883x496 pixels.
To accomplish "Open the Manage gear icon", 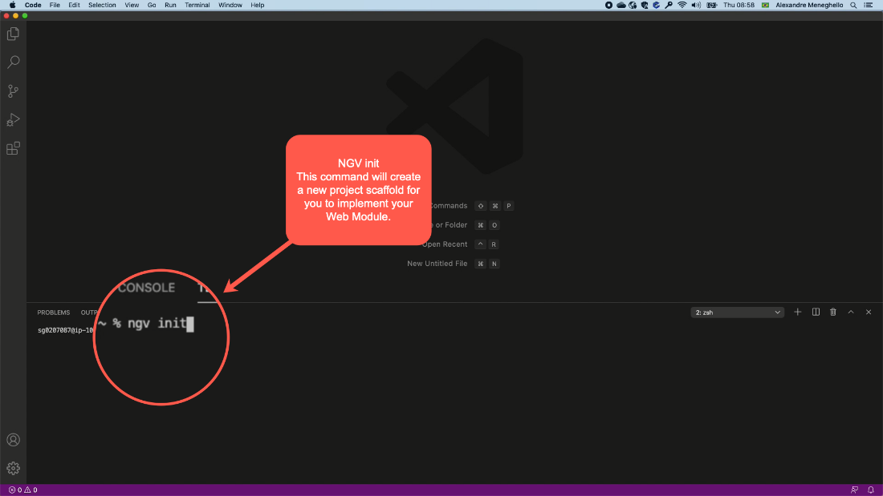I will point(13,469).
